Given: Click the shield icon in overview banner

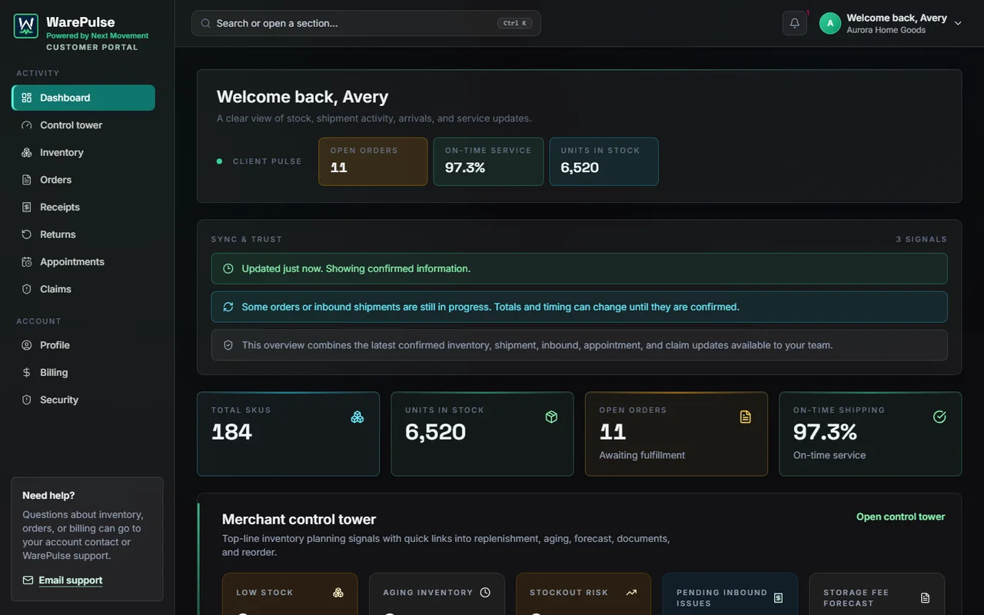Looking at the screenshot, I should click(228, 345).
